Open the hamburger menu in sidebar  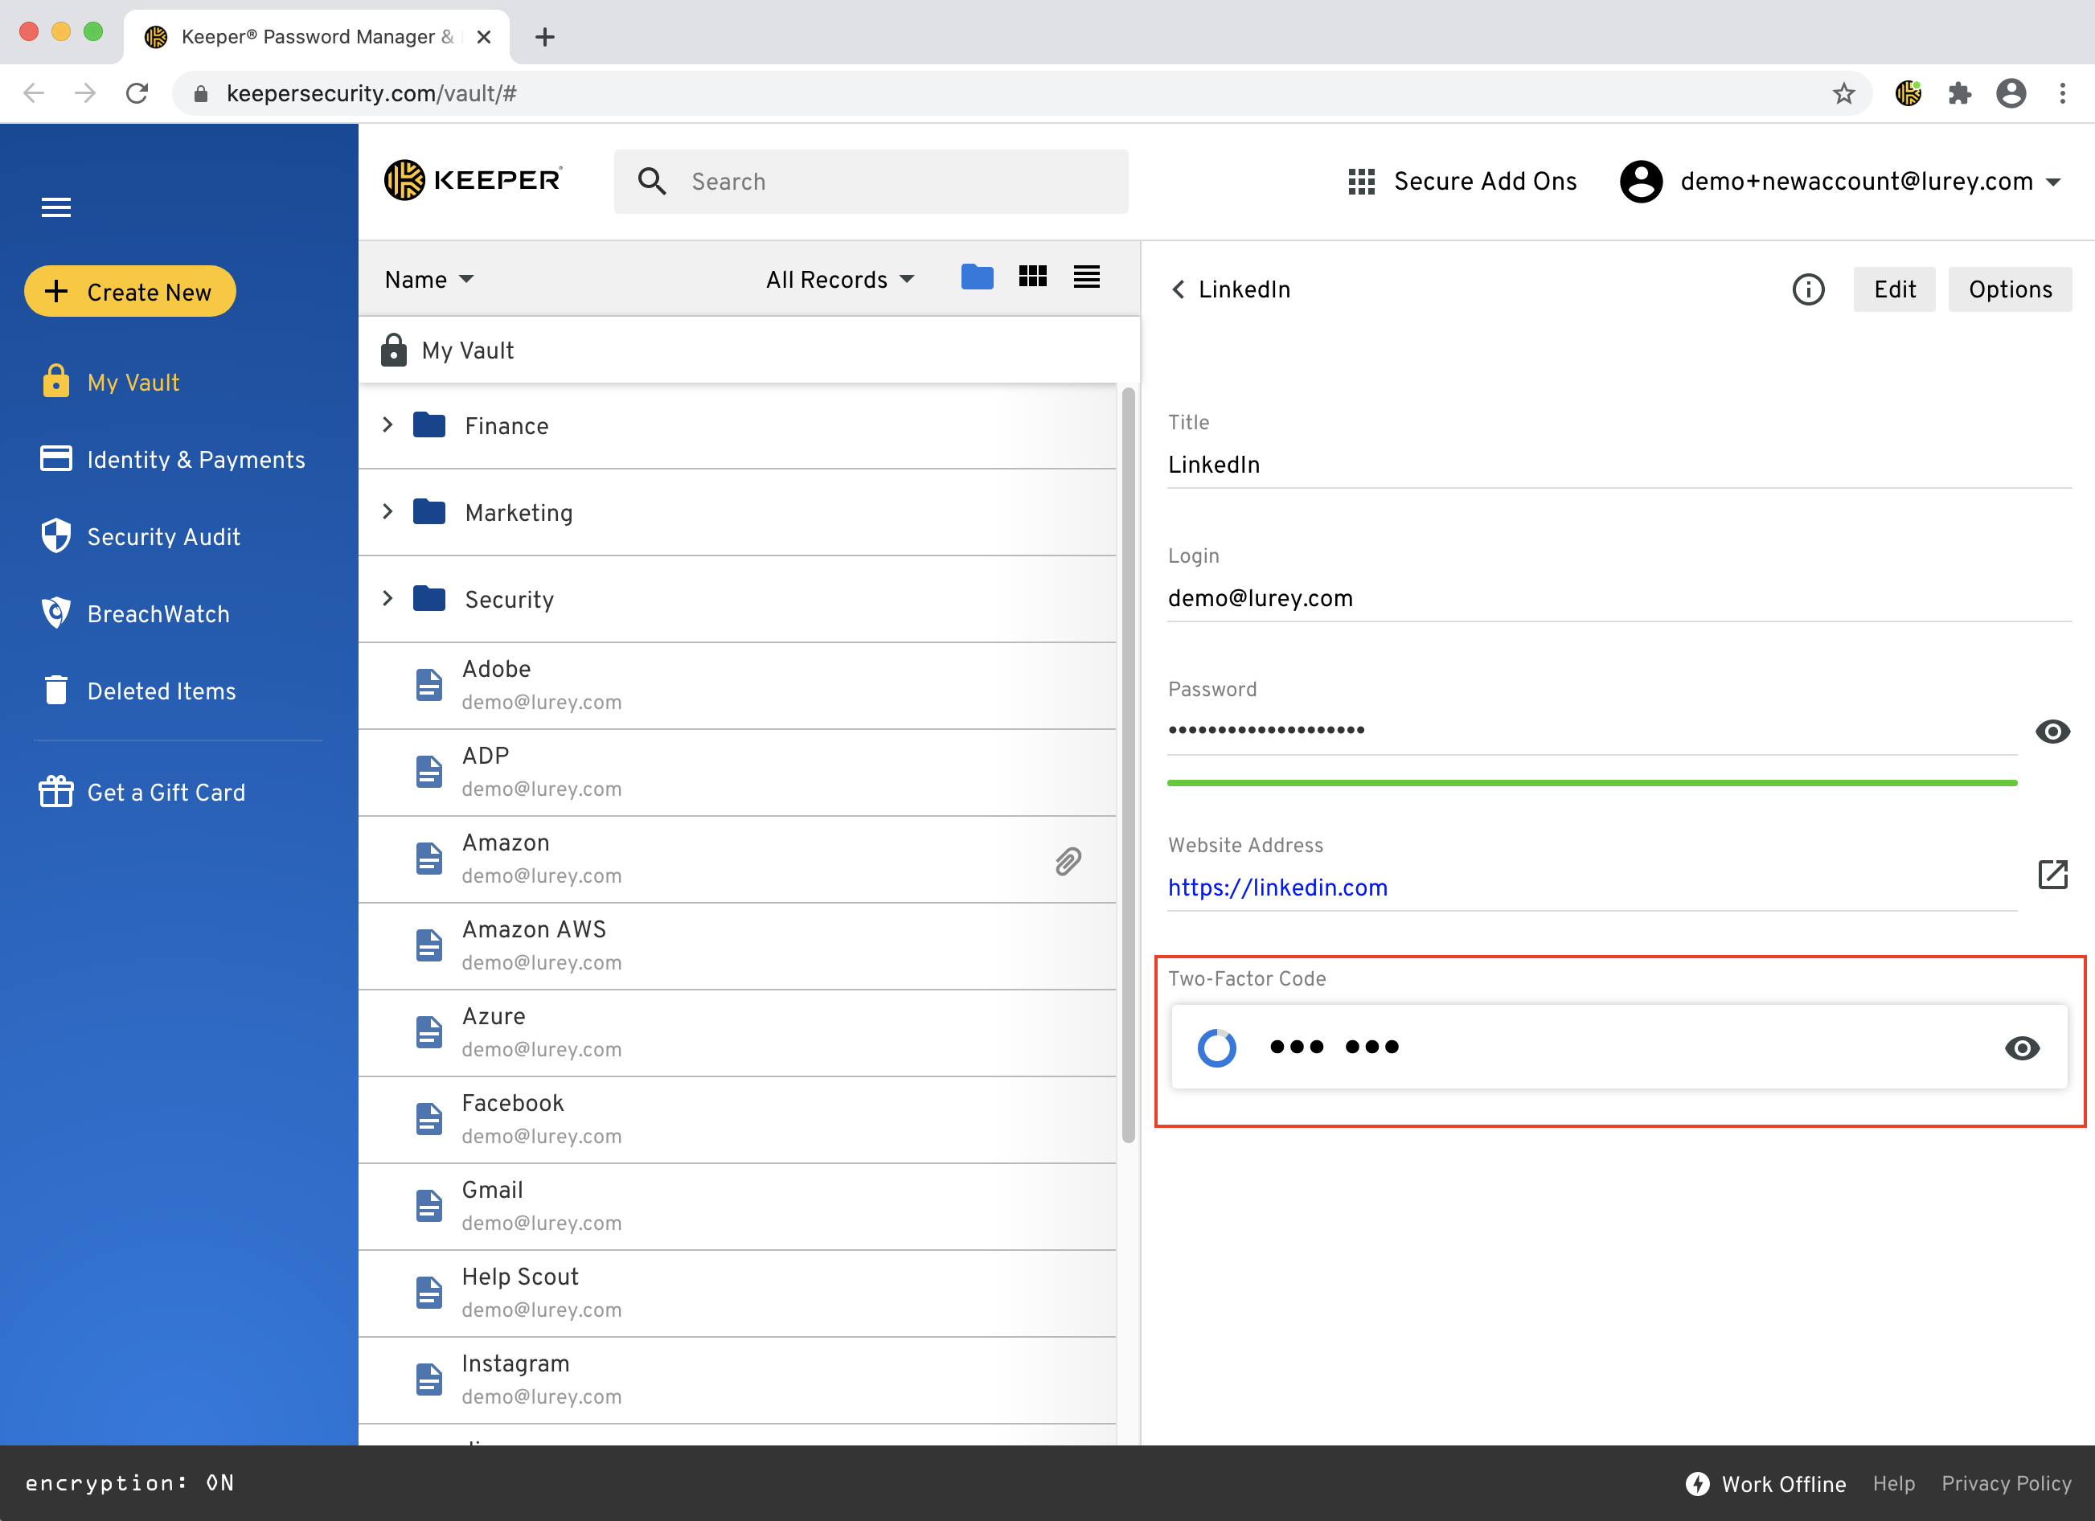coord(55,207)
